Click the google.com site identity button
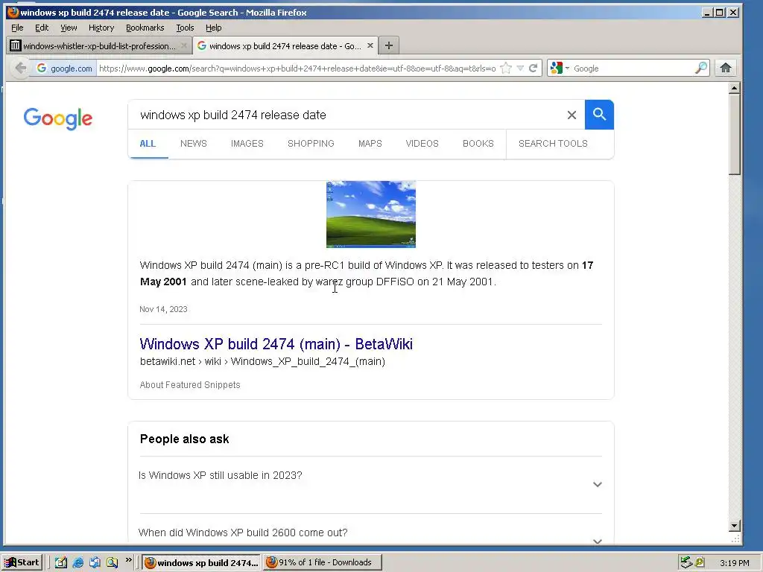This screenshot has width=763, height=572. (x=64, y=68)
